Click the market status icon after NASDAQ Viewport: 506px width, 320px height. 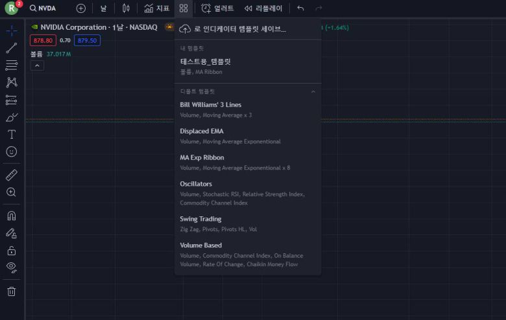169,27
